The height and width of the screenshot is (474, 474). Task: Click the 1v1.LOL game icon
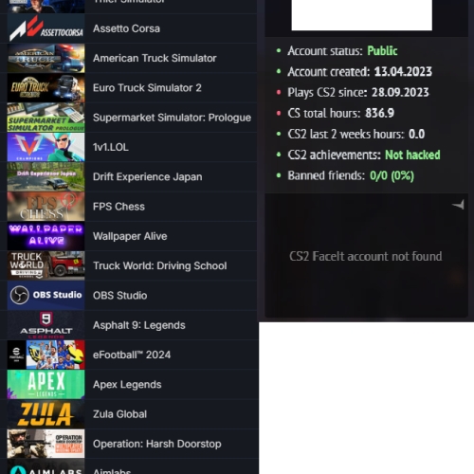click(46, 147)
